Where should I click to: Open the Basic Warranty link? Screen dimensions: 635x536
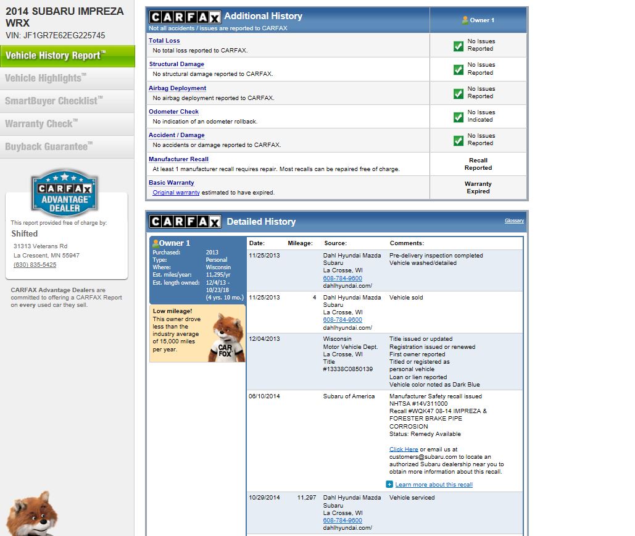coord(172,183)
